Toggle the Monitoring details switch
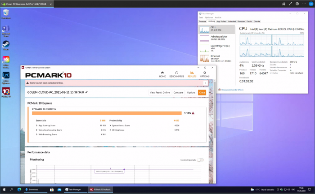Screen dimensions: 315x194 click(200, 160)
